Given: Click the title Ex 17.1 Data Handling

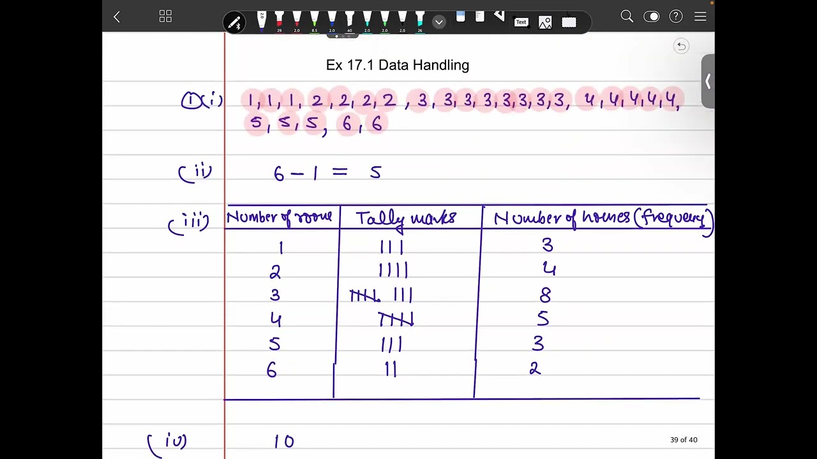Looking at the screenshot, I should coord(397,65).
